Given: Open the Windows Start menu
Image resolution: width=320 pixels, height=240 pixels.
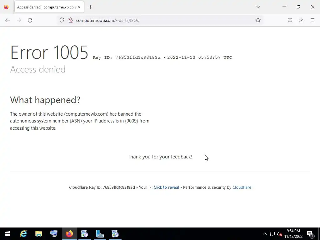Looking at the screenshot, I should (7, 234).
